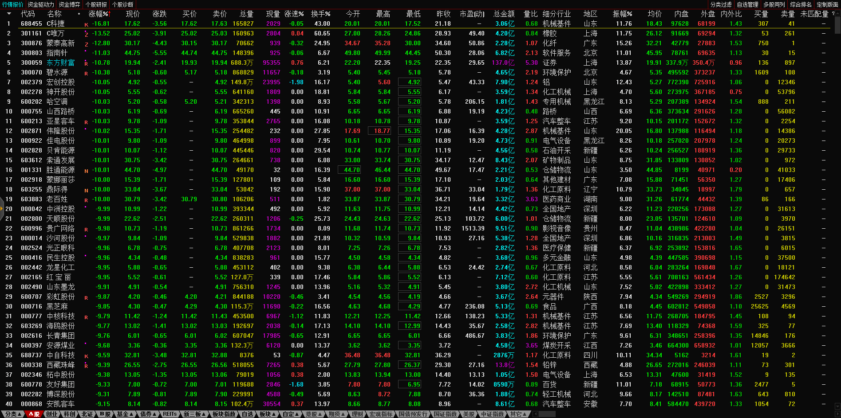Click the K marker beside C科捷
This screenshot has height=418, width=841.
(x=86, y=24)
